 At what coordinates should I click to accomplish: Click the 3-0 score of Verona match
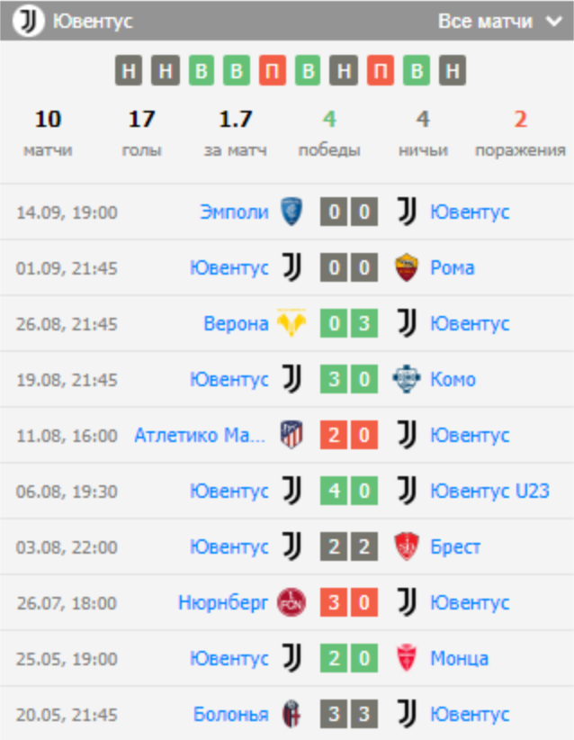click(x=349, y=323)
